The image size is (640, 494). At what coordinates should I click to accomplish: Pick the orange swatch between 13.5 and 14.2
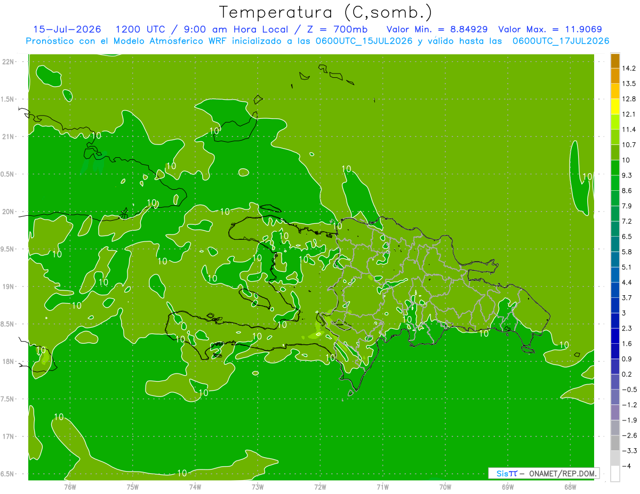pos(615,76)
